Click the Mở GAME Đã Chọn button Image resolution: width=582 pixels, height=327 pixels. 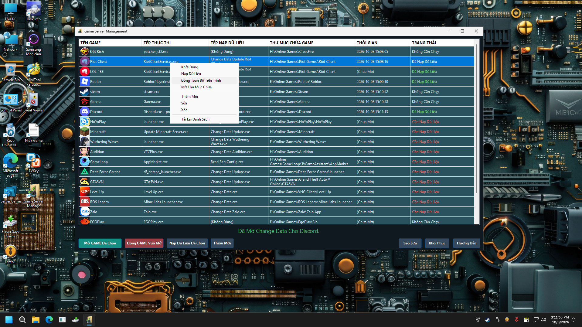pos(100,243)
